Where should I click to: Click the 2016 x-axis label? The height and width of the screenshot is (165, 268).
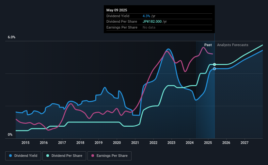[44, 143]
